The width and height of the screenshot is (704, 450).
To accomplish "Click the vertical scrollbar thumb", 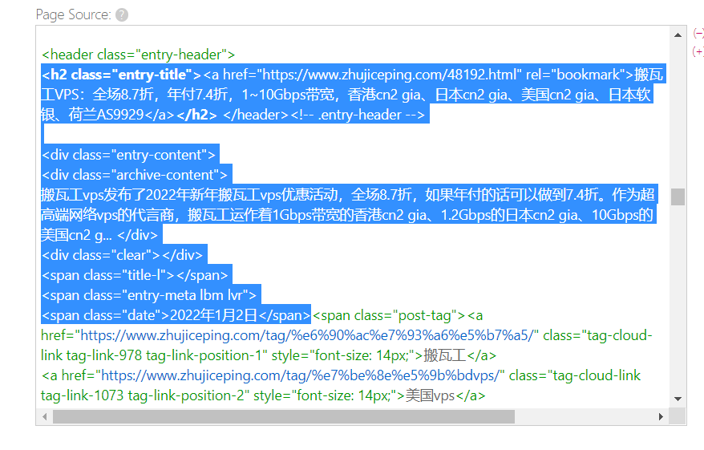I will (x=678, y=197).
